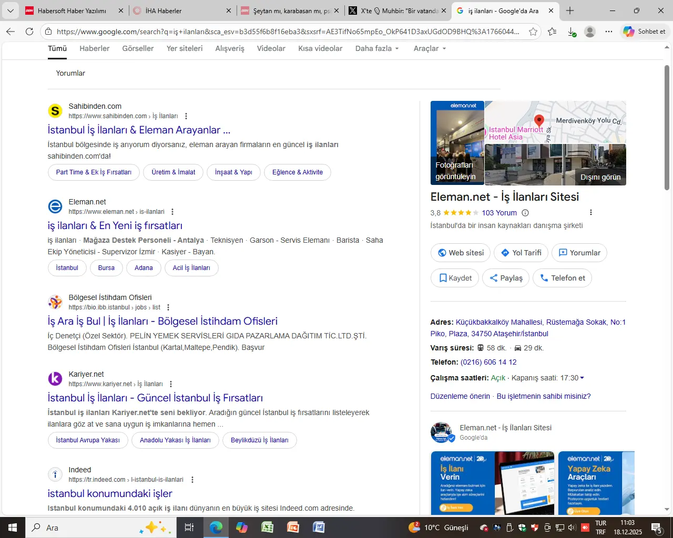Viewport: 673px width, 538px height.
Task: Launch Excel from the taskbar
Action: click(x=268, y=527)
